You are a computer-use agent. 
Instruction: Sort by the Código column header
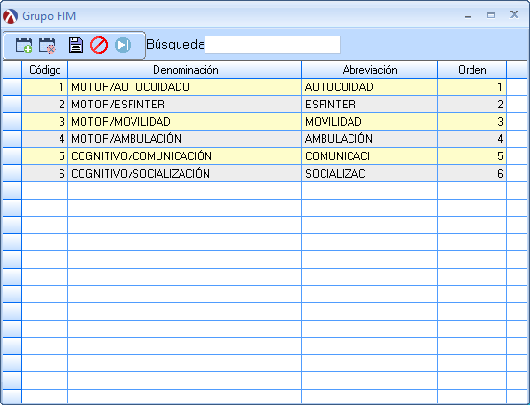click(44, 70)
